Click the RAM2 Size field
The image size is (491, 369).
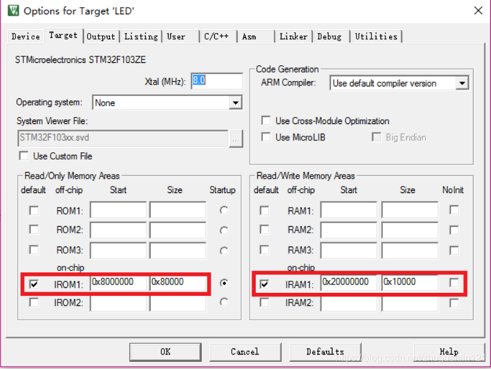coord(409,230)
